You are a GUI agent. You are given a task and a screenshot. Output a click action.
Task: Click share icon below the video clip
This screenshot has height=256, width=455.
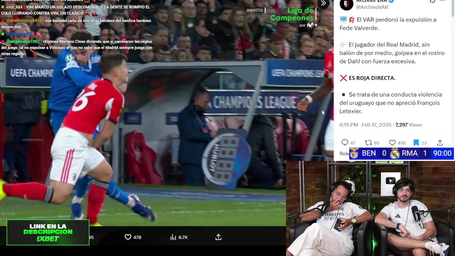[x=218, y=237]
